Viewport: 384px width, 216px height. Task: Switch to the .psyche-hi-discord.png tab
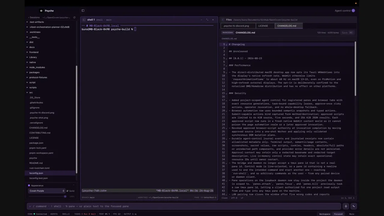tap(238, 26)
